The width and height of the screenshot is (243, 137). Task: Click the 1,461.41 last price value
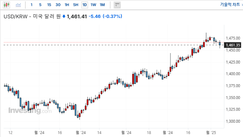pyautogui.click(x=77, y=16)
